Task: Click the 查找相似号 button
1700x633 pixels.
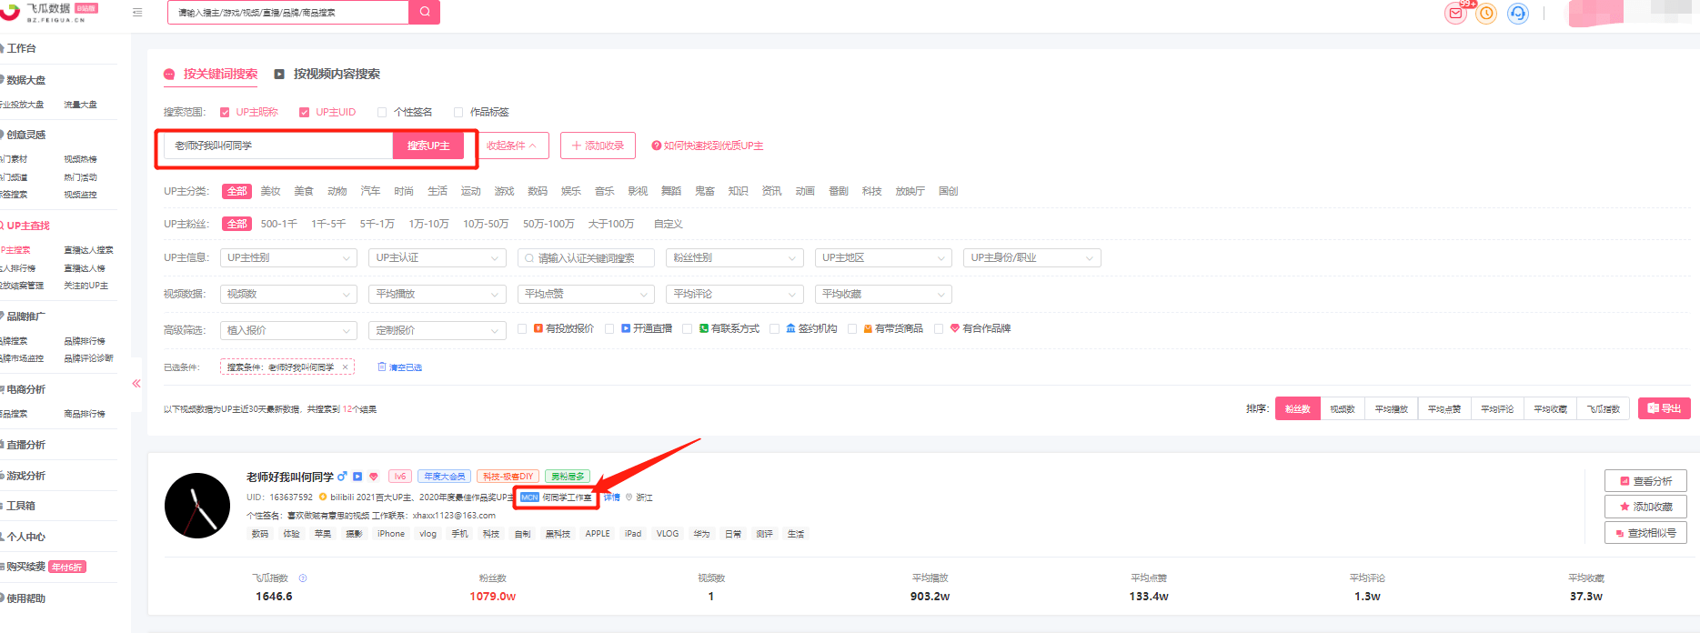Action: click(x=1645, y=533)
